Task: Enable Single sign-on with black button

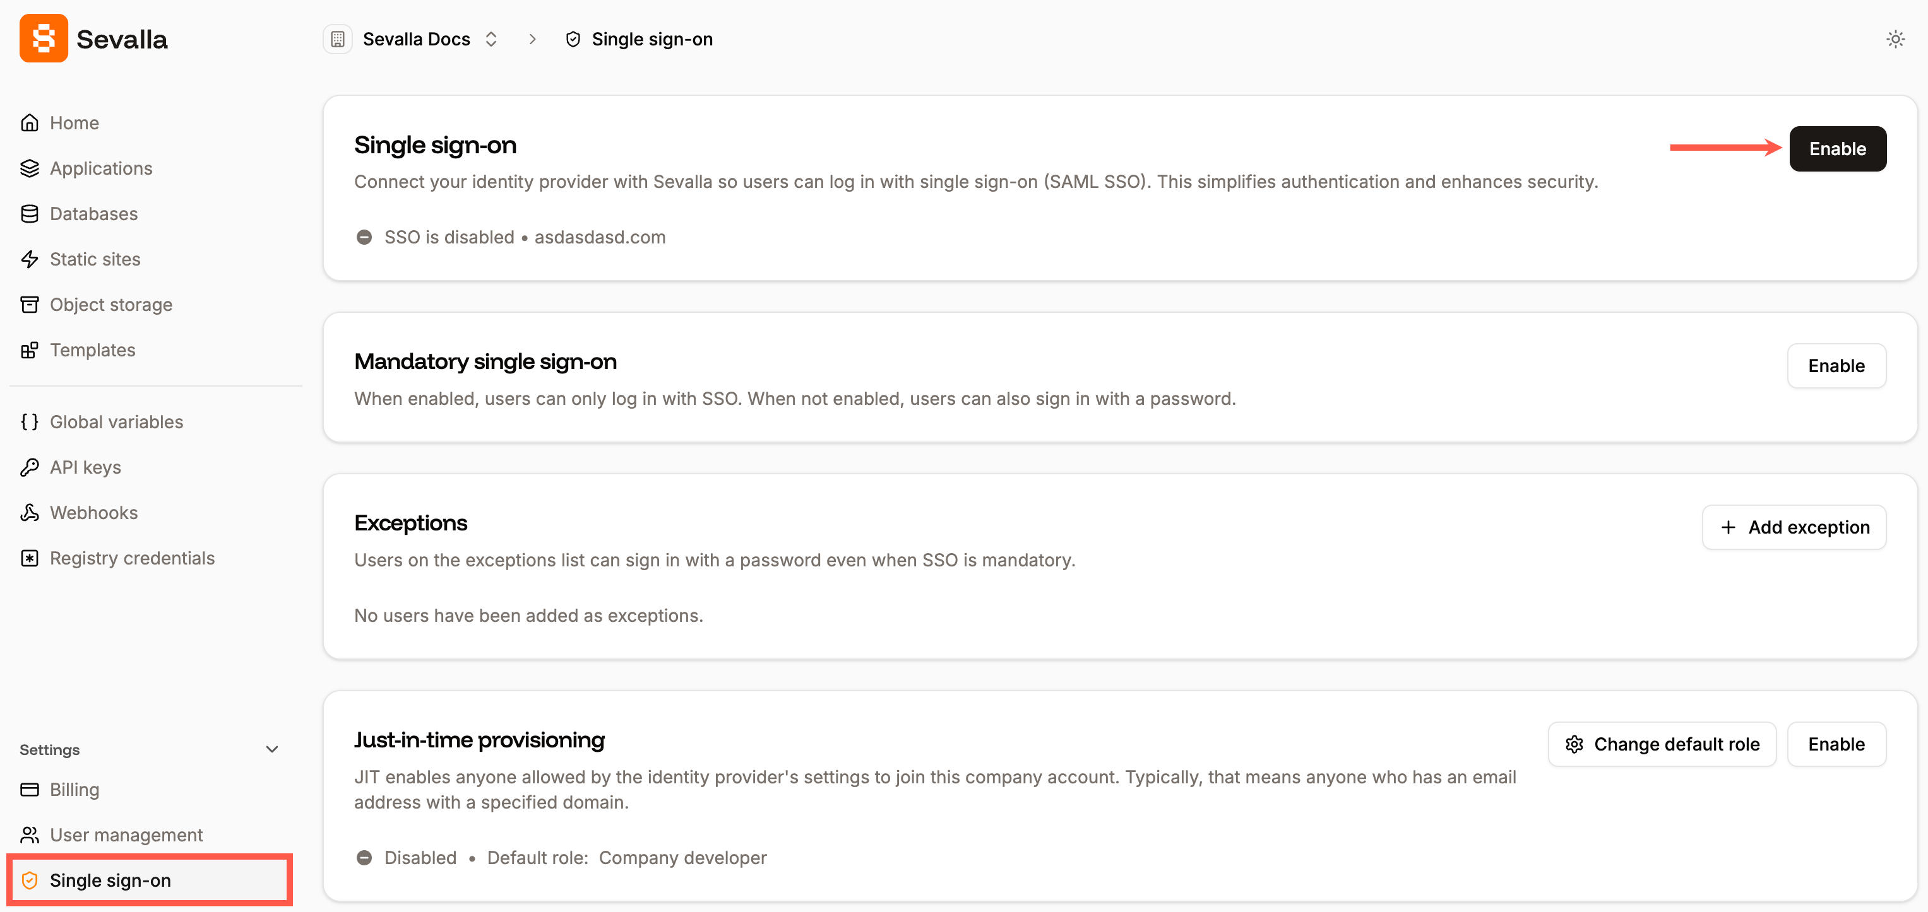Action: pos(1836,149)
